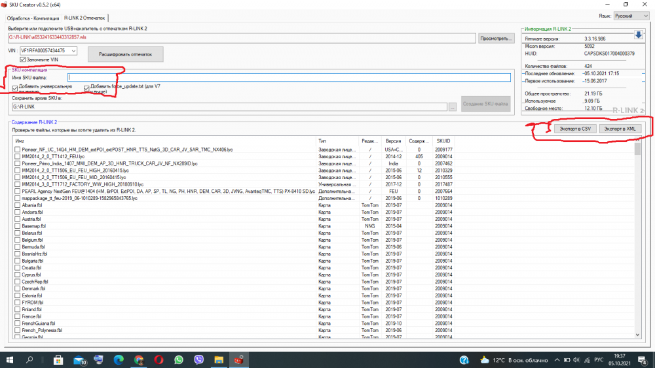Open the weather widget showing 12°C
This screenshot has width=655, height=368.
tap(514, 360)
